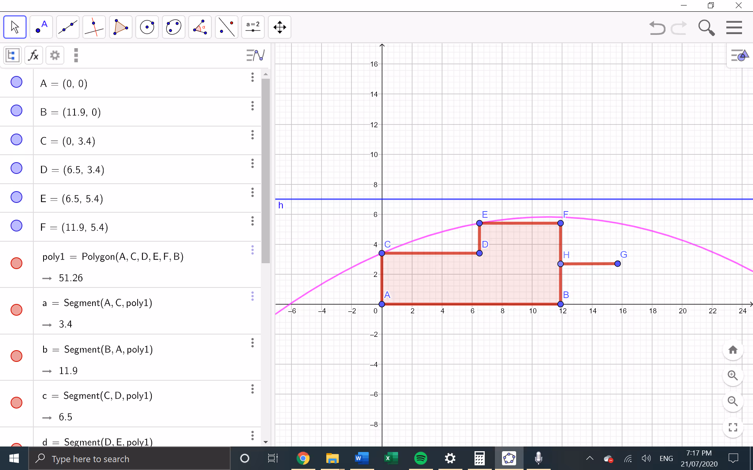The height and width of the screenshot is (470, 753).
Task: Open more options for poly1 row
Action: coord(253,250)
